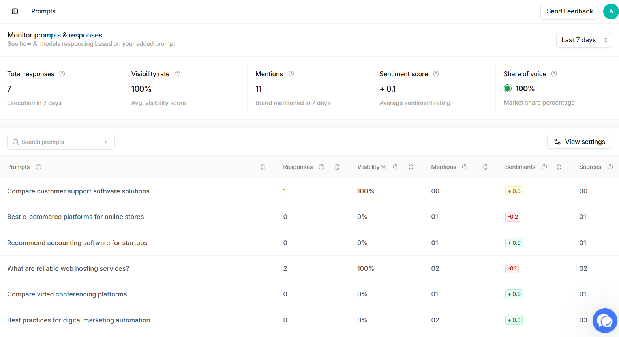
Task: Select the green Share of voice indicator
Action: 508,89
